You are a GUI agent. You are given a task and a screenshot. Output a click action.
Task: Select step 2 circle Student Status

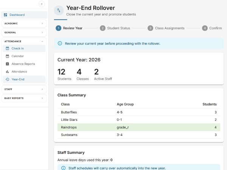point(103,28)
